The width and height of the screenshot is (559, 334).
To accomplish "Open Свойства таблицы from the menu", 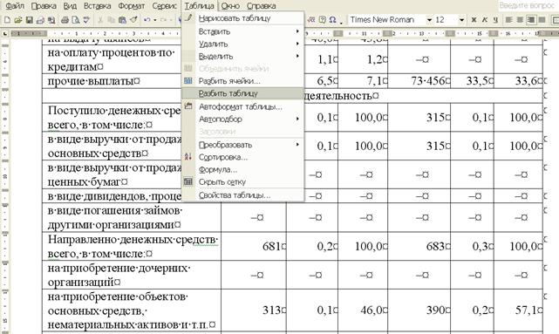I will 242,195.
